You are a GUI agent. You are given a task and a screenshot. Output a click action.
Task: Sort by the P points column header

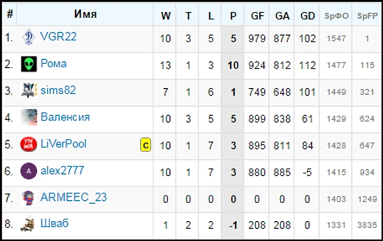click(233, 16)
